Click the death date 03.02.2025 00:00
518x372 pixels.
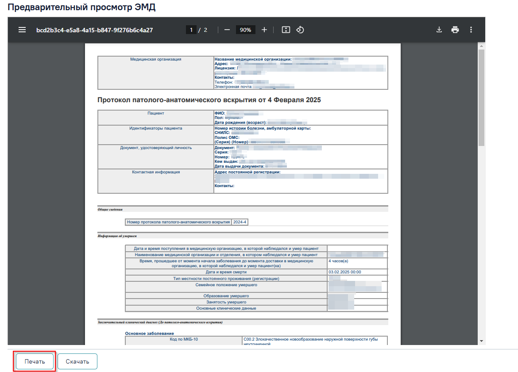344,272
